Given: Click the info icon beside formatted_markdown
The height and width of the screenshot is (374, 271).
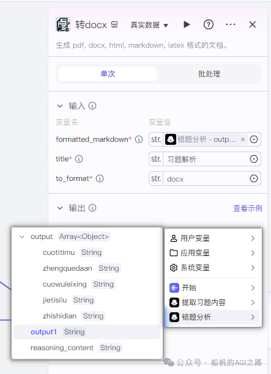Looking at the screenshot, I should (139, 139).
